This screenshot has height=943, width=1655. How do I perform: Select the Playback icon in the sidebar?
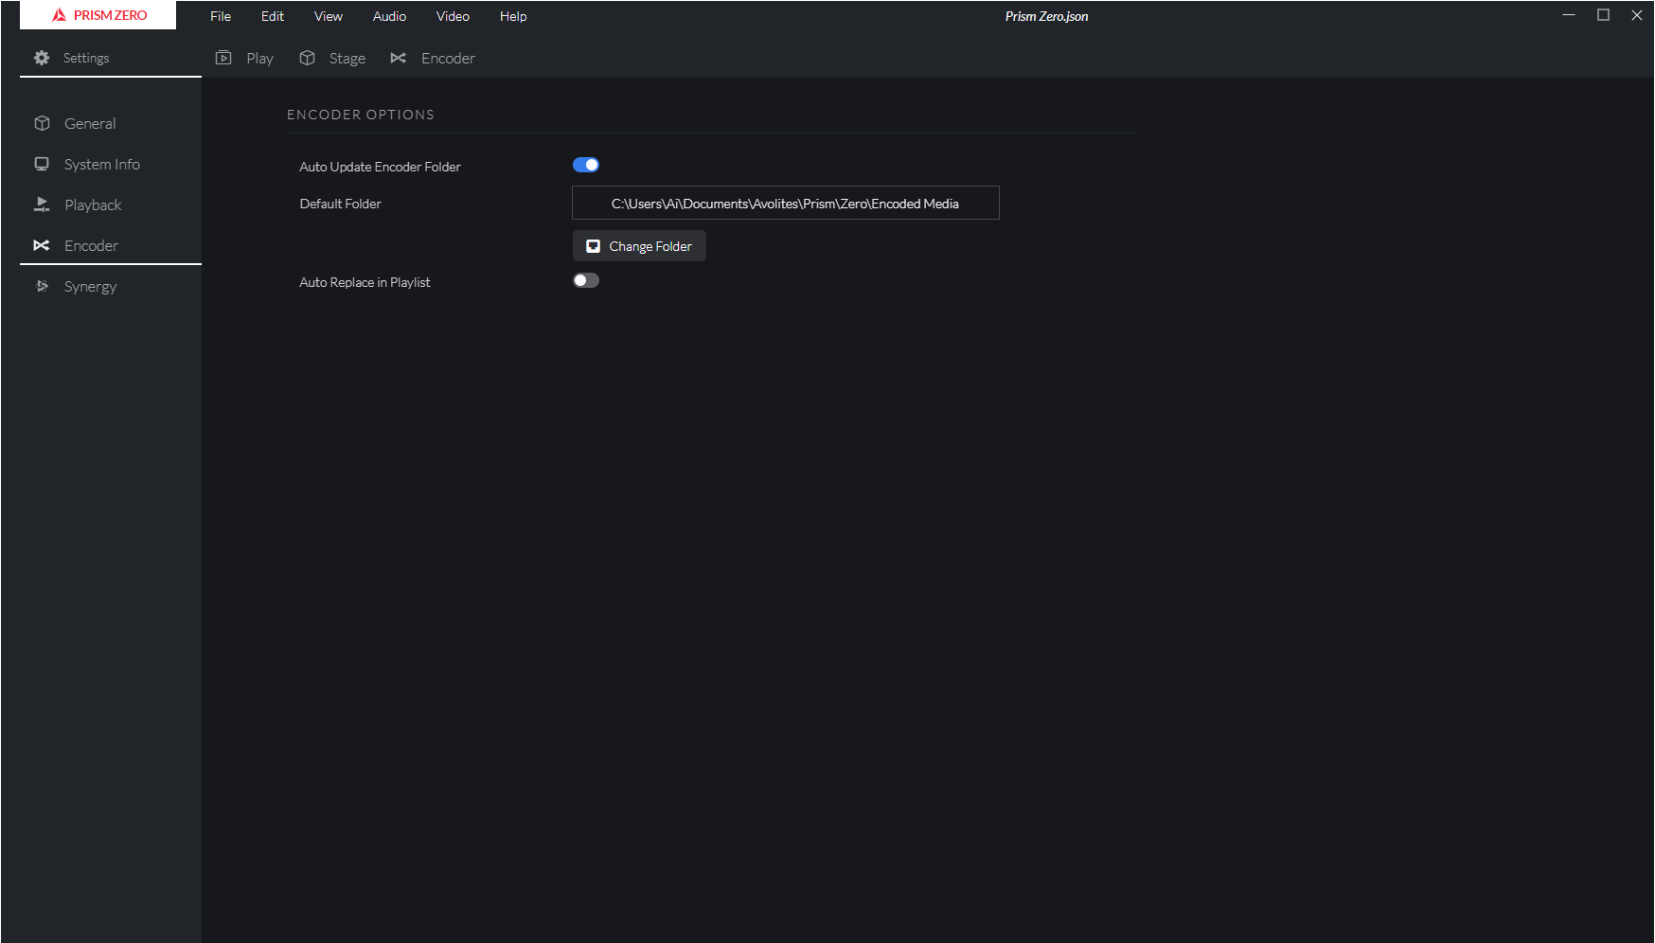coord(42,205)
